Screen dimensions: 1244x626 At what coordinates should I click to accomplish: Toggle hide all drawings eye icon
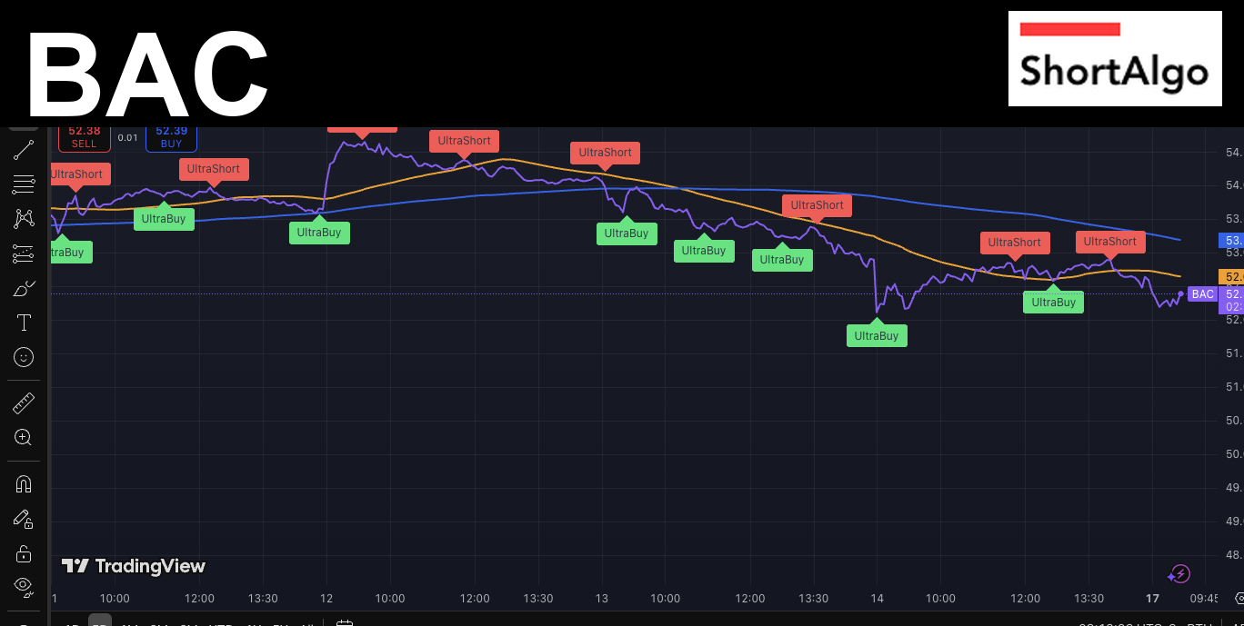pos(24,586)
